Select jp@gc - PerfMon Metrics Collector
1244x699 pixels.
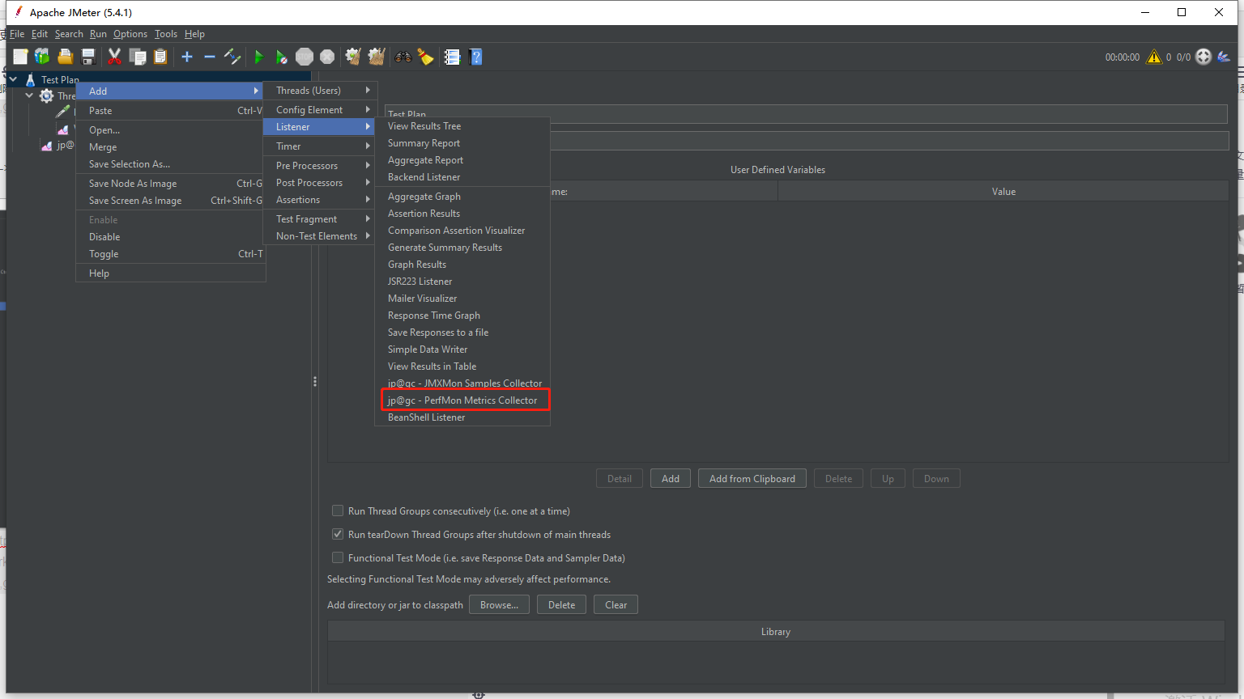[x=462, y=400]
